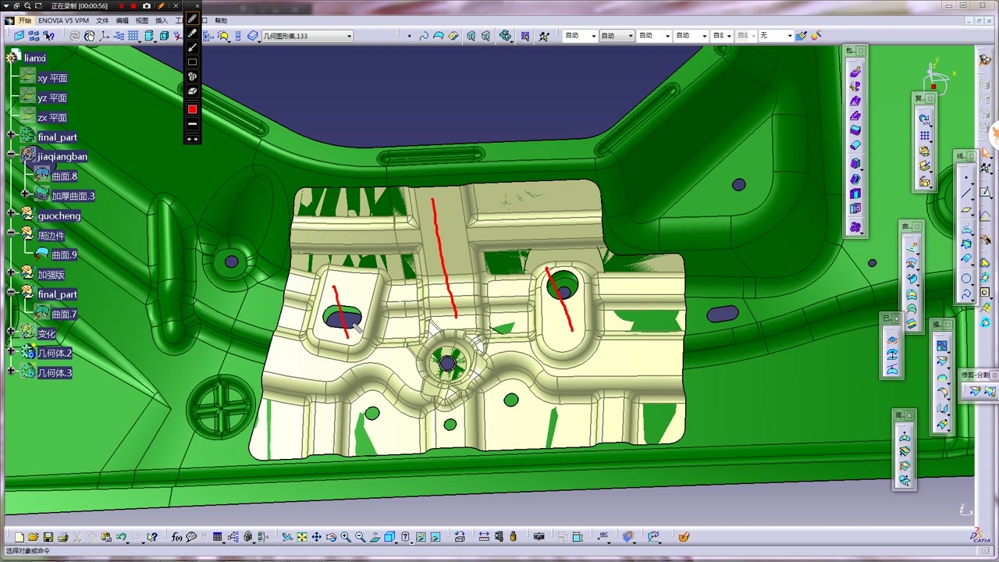The width and height of the screenshot is (999, 562).
Task: Collapse the 周边件 tree node
Action: coord(11,234)
